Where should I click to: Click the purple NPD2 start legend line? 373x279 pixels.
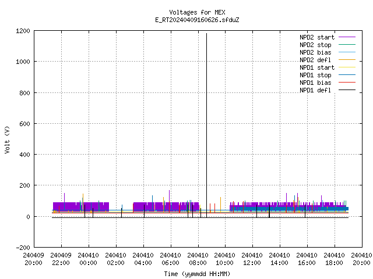347,37
